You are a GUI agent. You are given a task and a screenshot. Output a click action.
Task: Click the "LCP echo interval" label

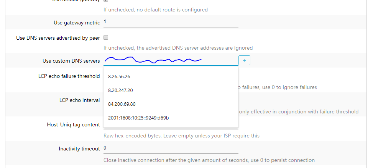tap(79, 100)
